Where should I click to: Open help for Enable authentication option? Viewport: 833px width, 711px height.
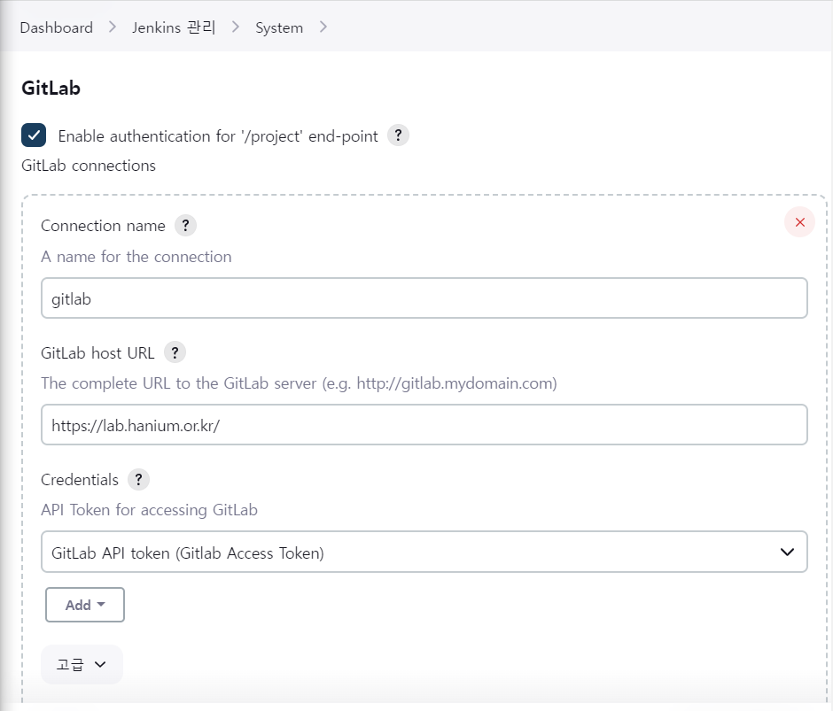398,135
